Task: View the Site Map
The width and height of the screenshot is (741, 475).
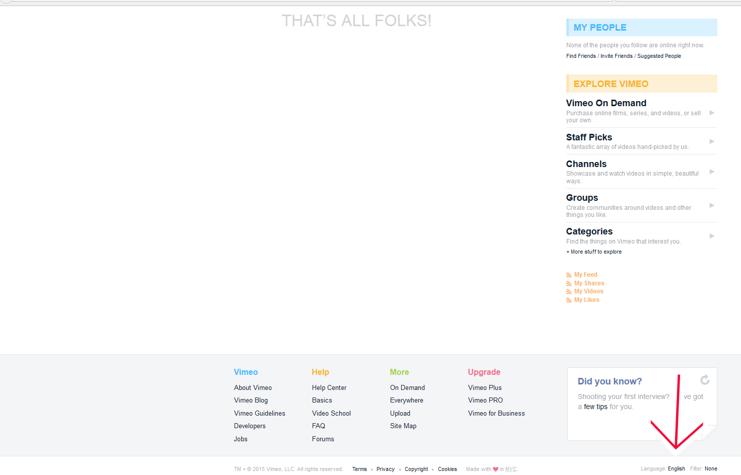Action: (x=403, y=426)
